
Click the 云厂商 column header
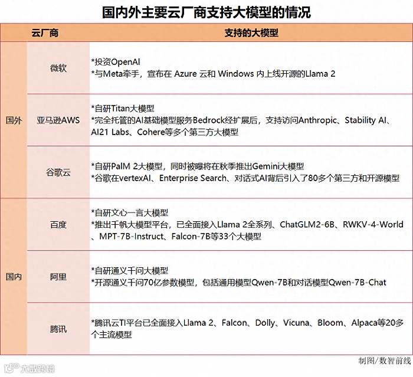coord(45,33)
